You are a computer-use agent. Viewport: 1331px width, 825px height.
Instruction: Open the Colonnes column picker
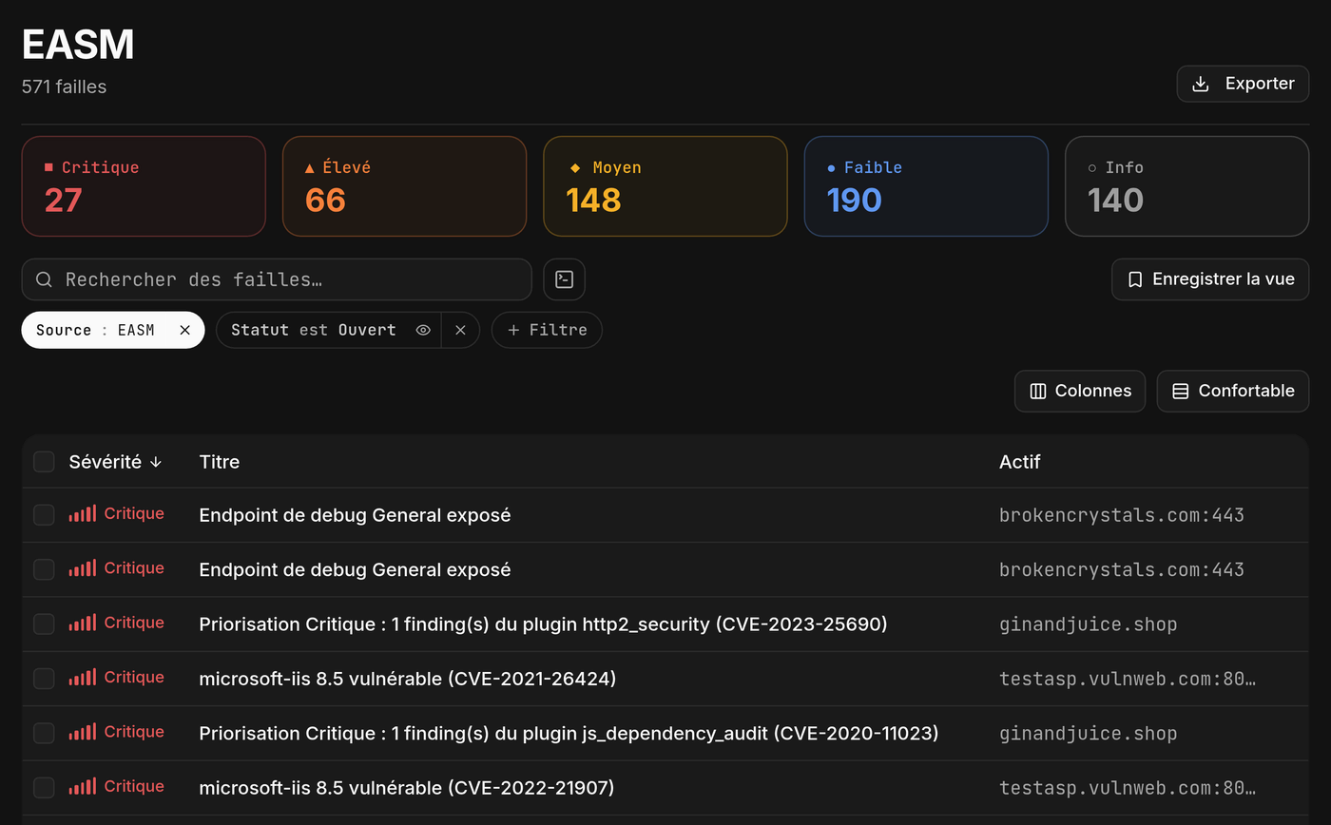click(1080, 391)
